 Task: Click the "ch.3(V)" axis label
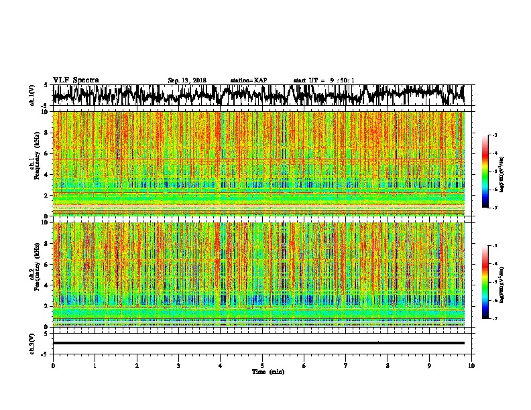pyautogui.click(x=32, y=344)
